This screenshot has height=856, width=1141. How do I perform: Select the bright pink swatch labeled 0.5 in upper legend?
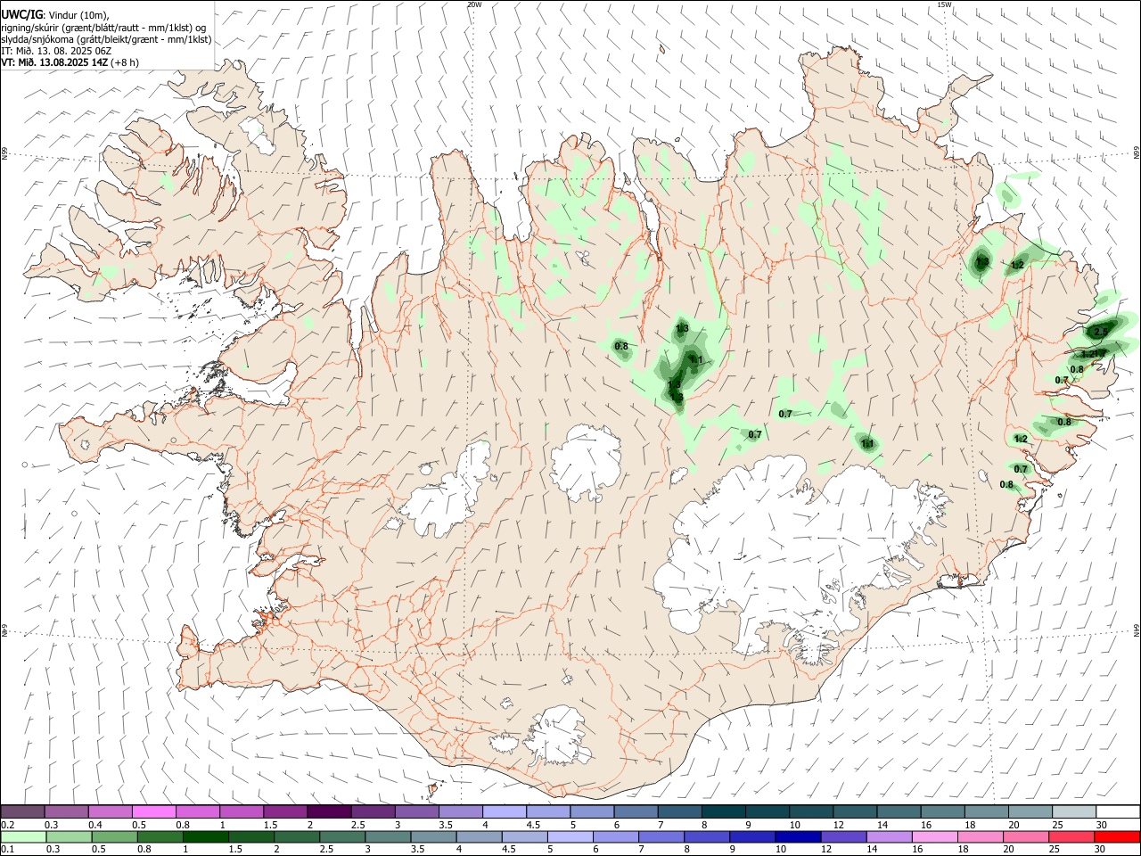[x=153, y=811]
